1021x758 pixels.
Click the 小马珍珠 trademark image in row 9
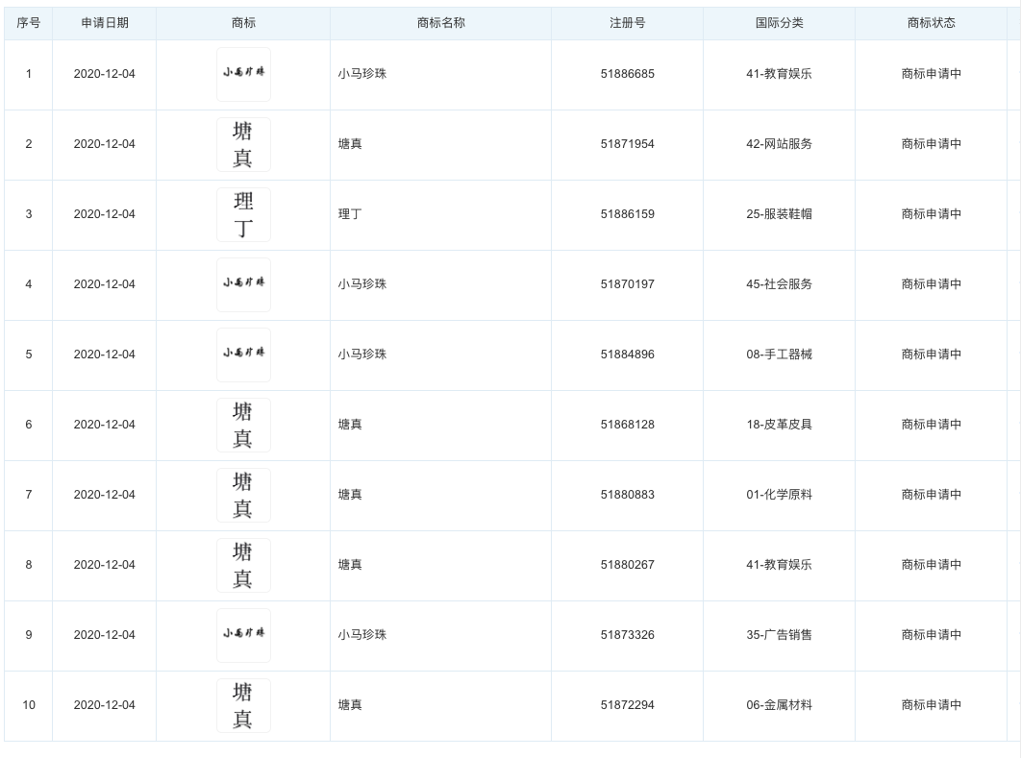(243, 635)
